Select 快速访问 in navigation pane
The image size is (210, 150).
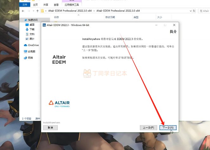click(33, 20)
